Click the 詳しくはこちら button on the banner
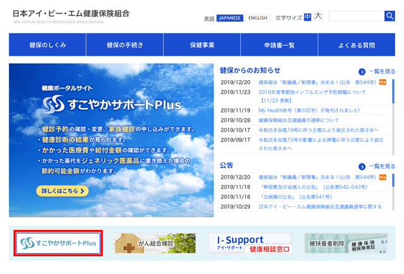This screenshot has height=274, width=404. [62, 191]
